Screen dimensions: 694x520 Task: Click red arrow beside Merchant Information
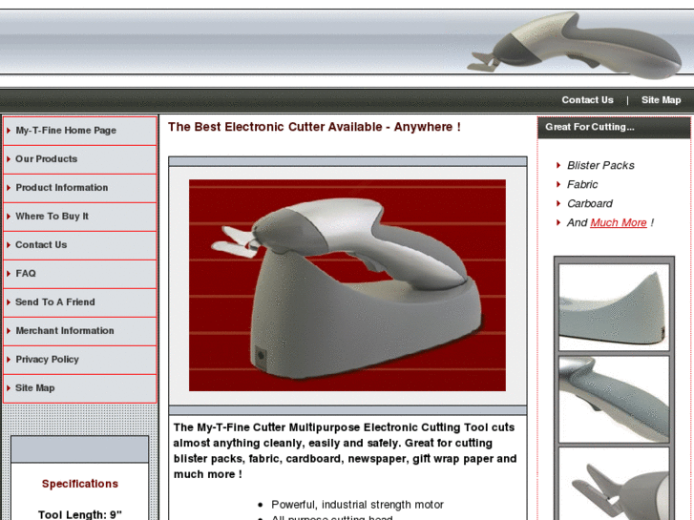click(x=9, y=331)
